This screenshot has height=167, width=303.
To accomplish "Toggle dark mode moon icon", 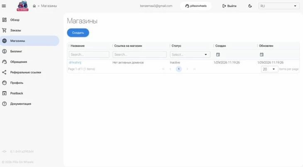I will [250, 6].
